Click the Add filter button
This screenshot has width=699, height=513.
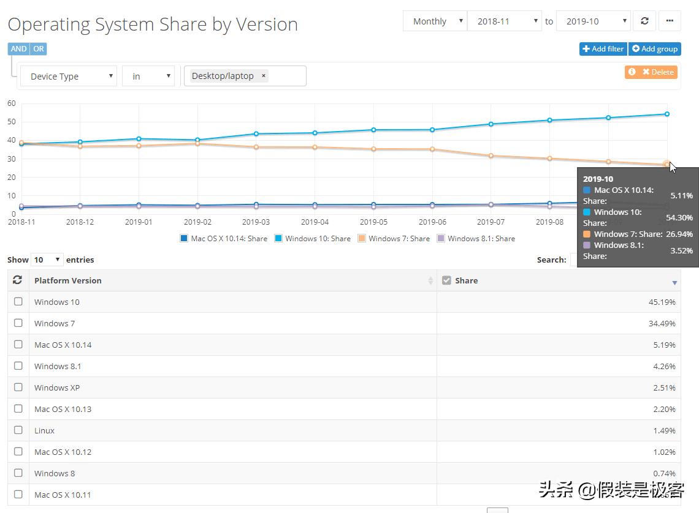(603, 48)
